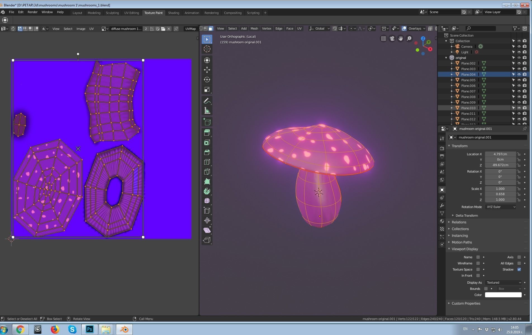
Task: Enable the Axis checkbox
Action: 519,257
